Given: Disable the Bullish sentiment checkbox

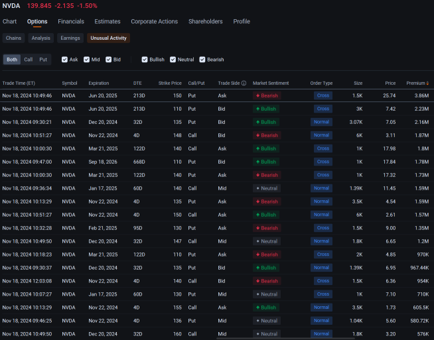Looking at the screenshot, I should point(145,60).
